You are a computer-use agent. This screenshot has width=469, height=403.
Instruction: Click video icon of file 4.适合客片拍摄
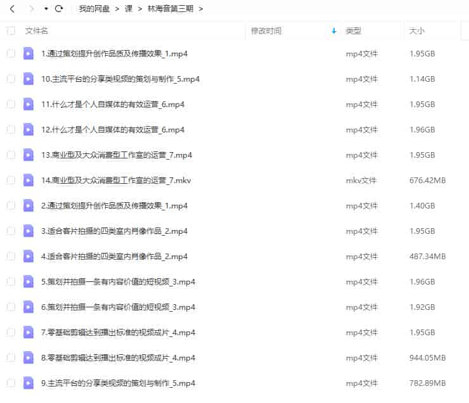pyautogui.click(x=29, y=256)
